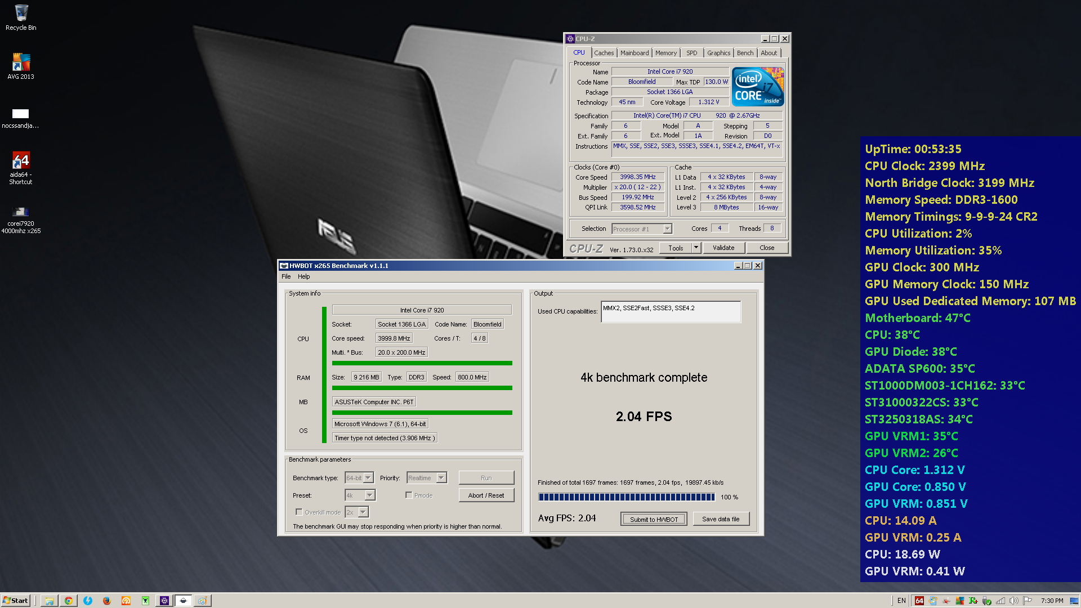Click the CPU-Z title bar icon
Screen dimensions: 1081x608
(570, 39)
